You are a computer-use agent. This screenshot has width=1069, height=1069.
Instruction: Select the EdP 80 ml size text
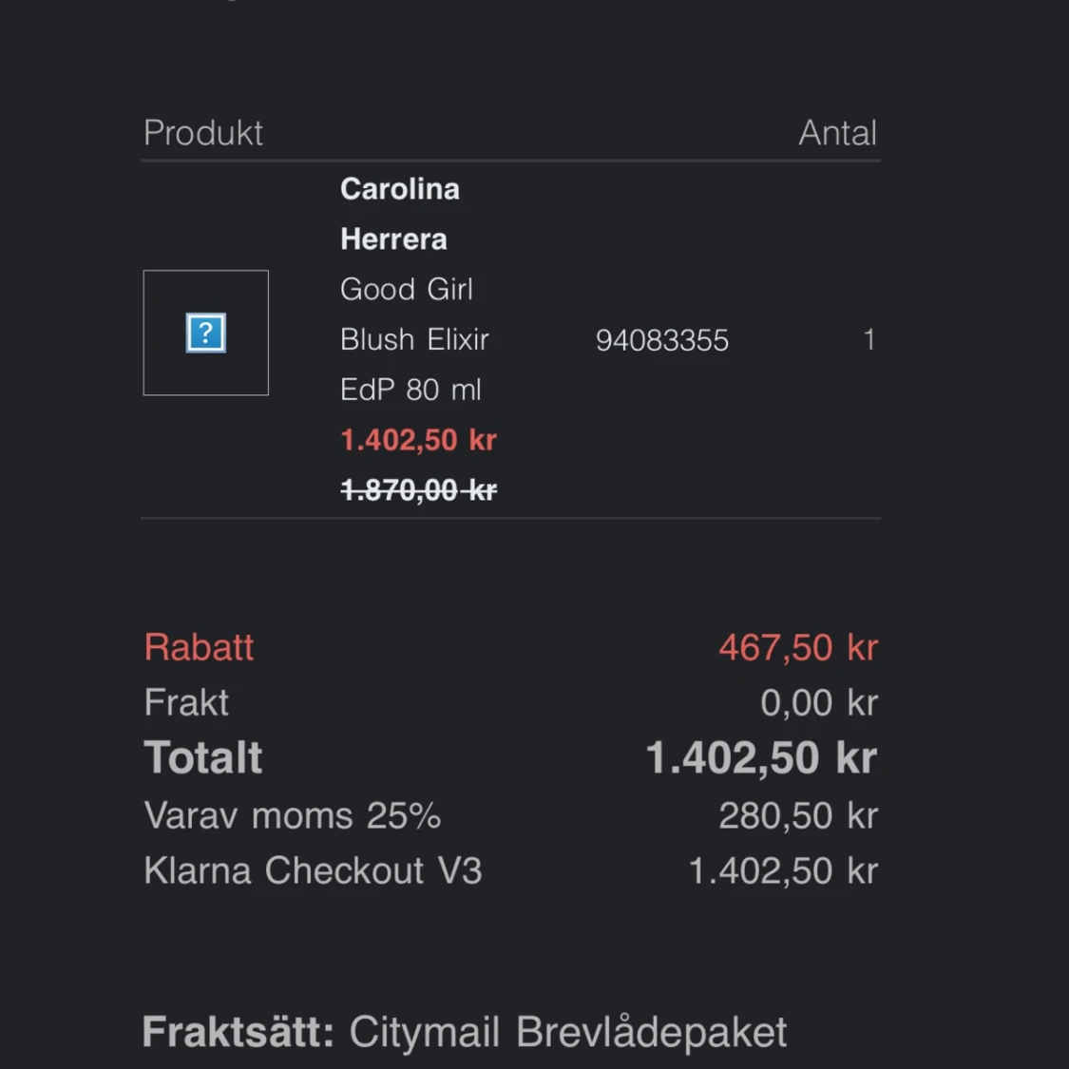410,390
